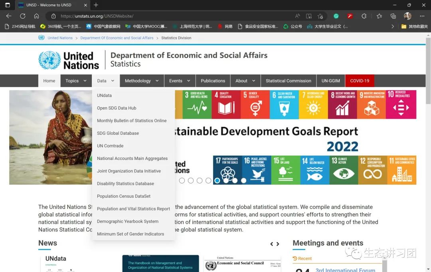Viewport: 431px width, 272px height.
Task: Open SDG 14 Life Below Water tile
Action: pyautogui.click(x=315, y=170)
